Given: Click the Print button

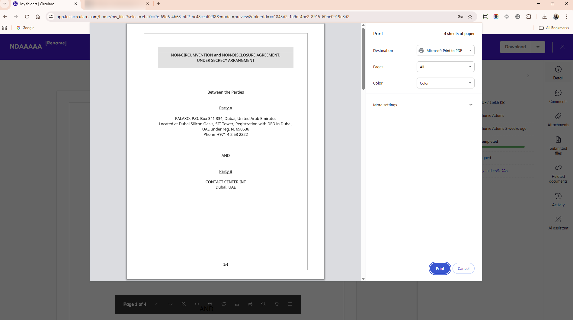Looking at the screenshot, I should tap(440, 268).
